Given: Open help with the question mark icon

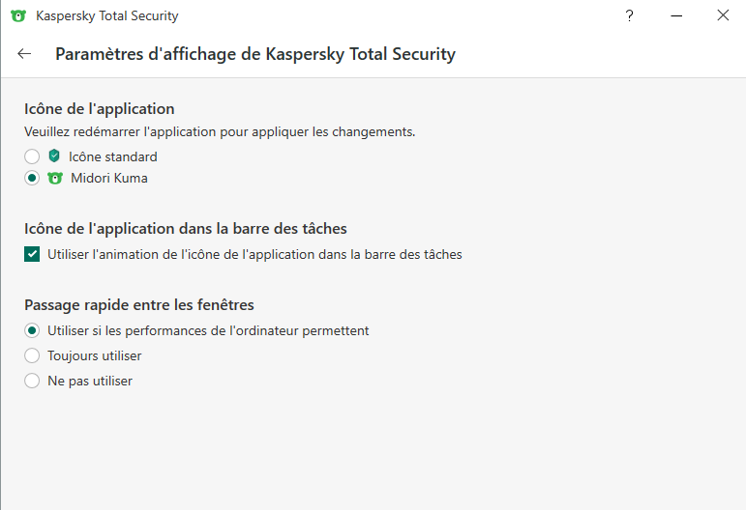Looking at the screenshot, I should click(x=630, y=15).
